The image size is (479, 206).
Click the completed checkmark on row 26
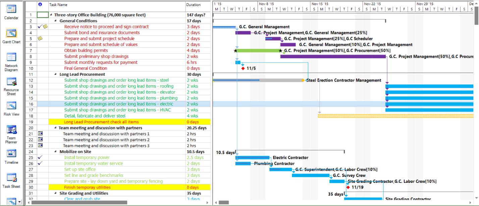(40, 163)
